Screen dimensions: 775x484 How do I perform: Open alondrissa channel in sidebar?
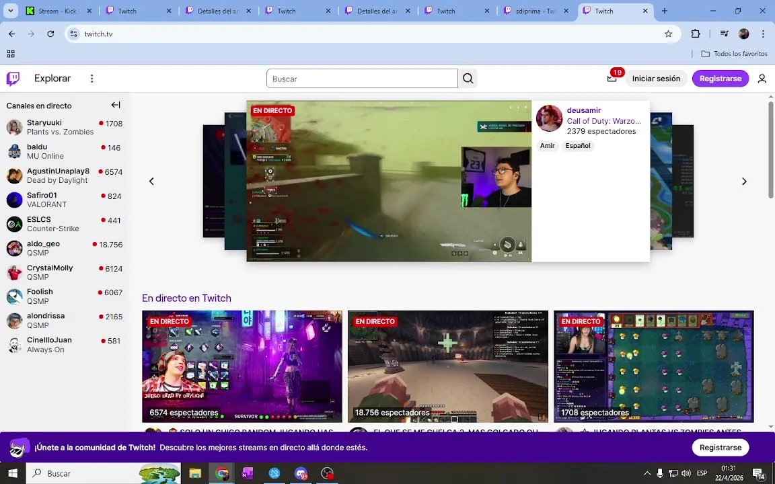[x=65, y=321]
